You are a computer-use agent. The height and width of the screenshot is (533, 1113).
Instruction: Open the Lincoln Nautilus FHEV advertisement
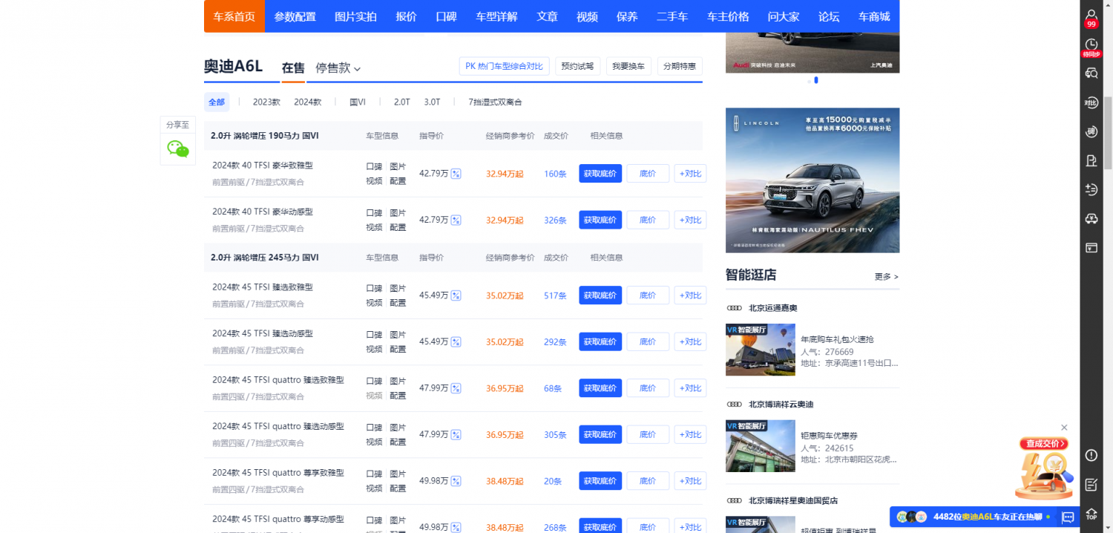point(812,180)
